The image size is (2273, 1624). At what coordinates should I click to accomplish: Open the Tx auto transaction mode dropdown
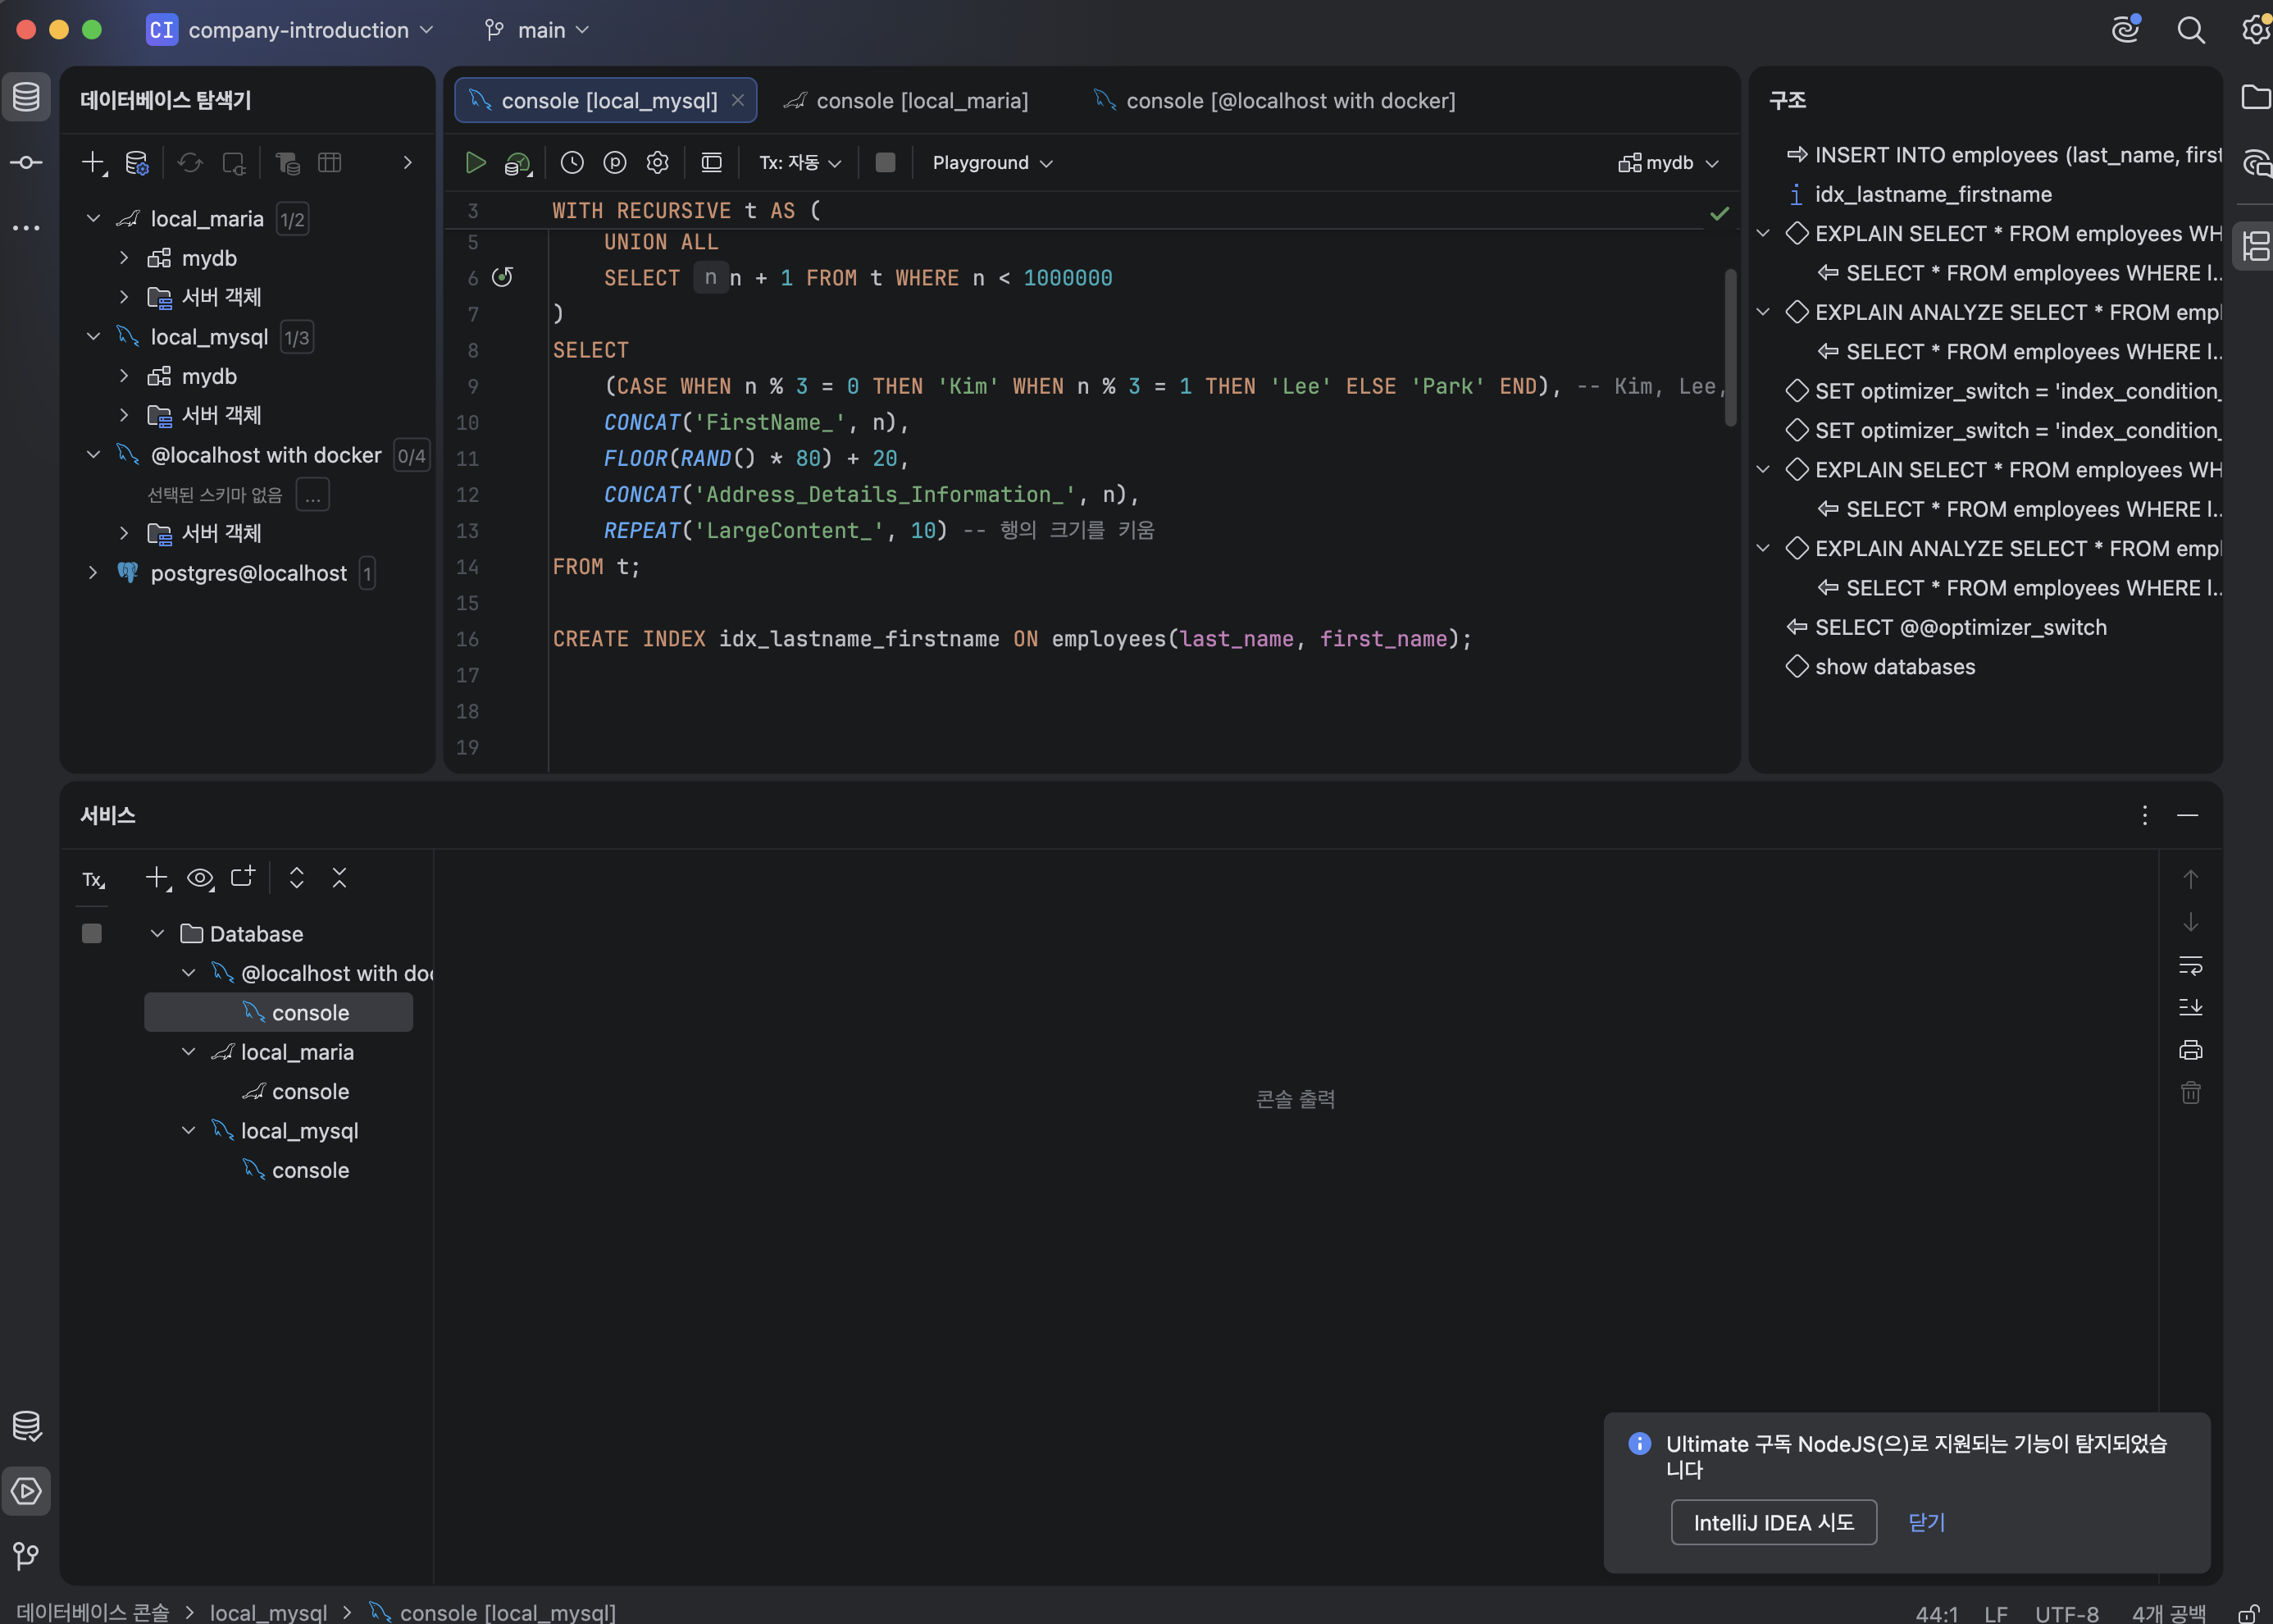click(799, 163)
